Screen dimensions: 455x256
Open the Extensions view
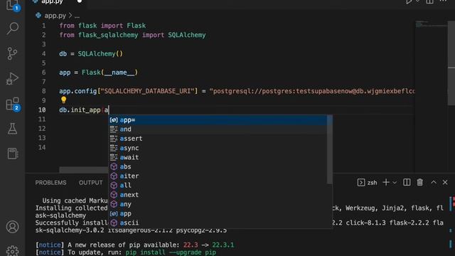tap(13, 104)
